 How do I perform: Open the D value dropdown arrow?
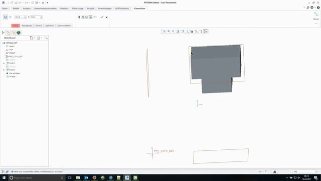tap(41, 17)
